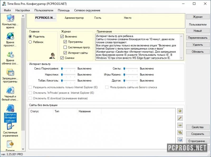
Task: Open Свойства button
Action: 198,127
